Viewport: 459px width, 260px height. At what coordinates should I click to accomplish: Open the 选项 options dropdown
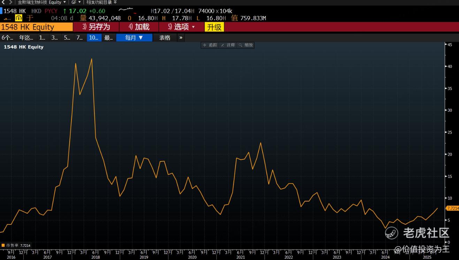pyautogui.click(x=182, y=27)
